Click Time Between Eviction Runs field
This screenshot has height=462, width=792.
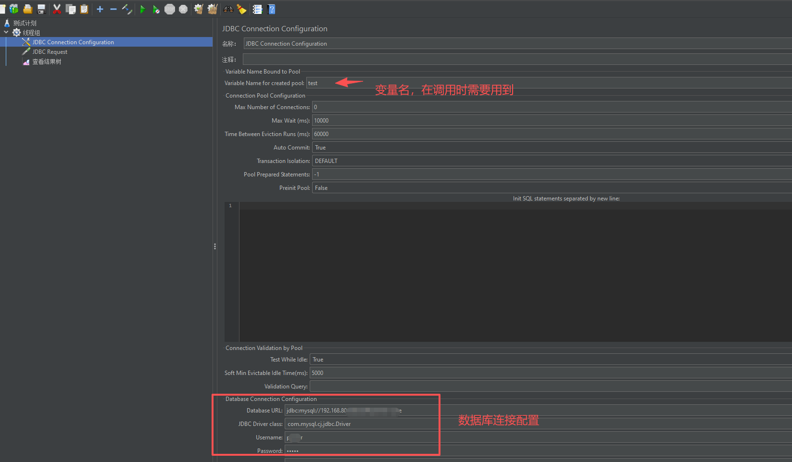(x=552, y=134)
